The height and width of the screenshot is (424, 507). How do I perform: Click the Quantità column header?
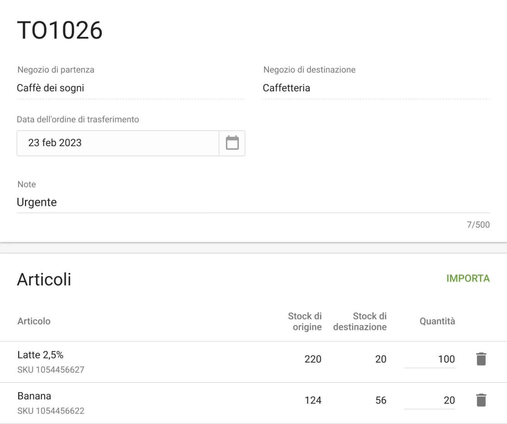[x=437, y=321]
